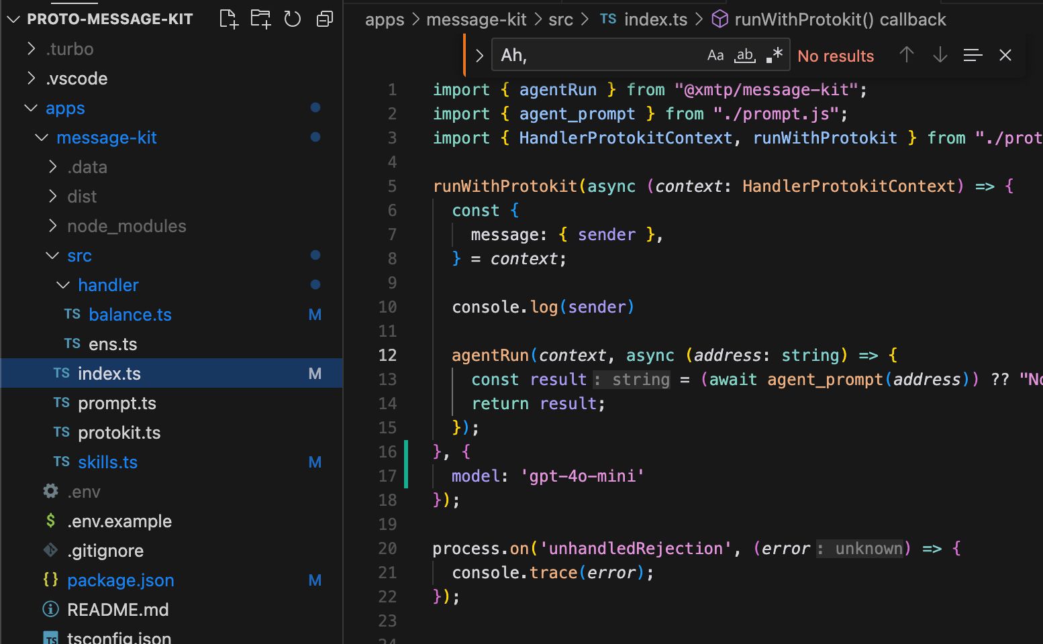This screenshot has width=1043, height=644.
Task: Click modified 'M' badge on skills.ts
Action: [315, 462]
